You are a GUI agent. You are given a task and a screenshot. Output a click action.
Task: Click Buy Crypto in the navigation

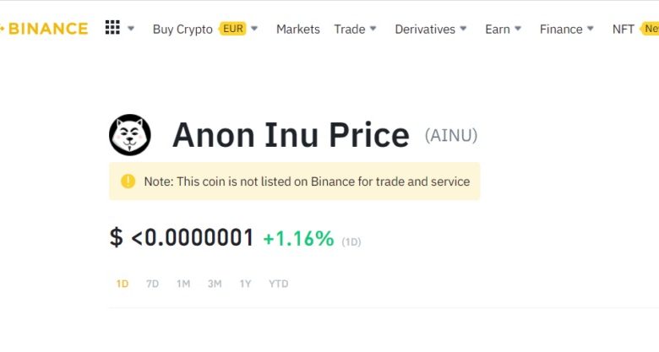pos(182,29)
